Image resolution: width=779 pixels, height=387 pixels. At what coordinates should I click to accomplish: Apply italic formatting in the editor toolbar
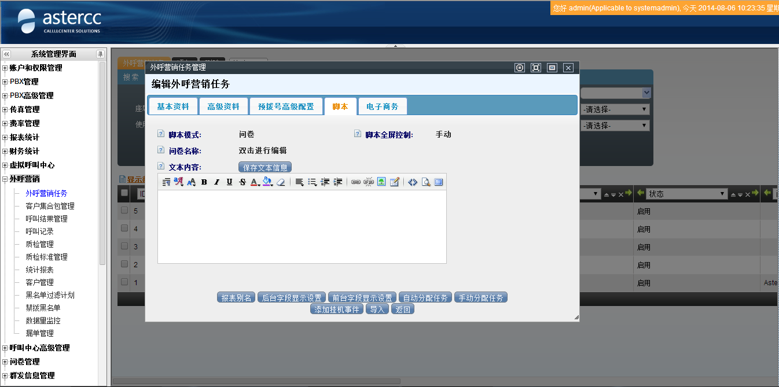coord(217,182)
